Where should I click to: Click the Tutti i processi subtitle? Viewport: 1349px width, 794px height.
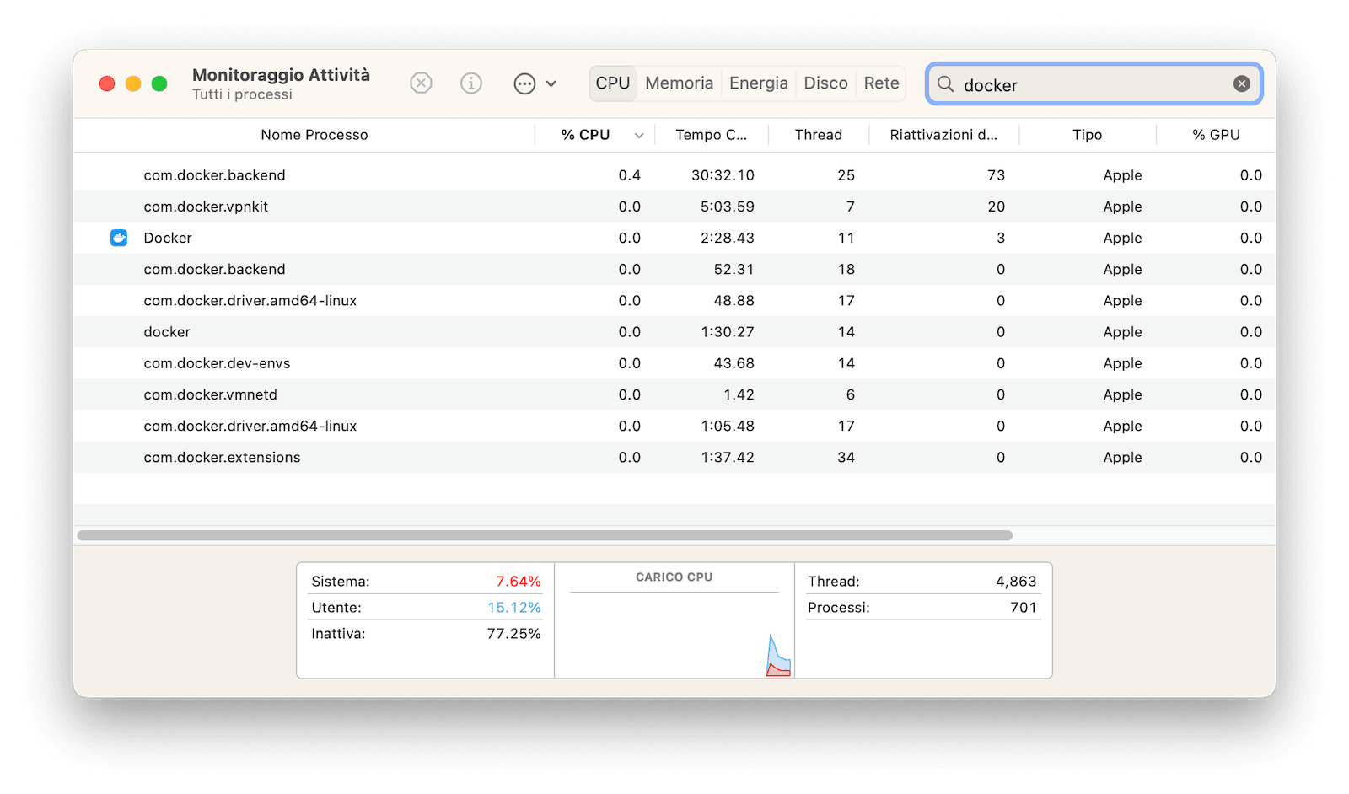(242, 94)
